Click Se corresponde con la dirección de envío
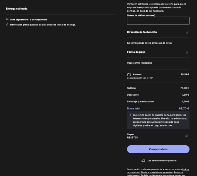The image size is (197, 176). coord(149,43)
